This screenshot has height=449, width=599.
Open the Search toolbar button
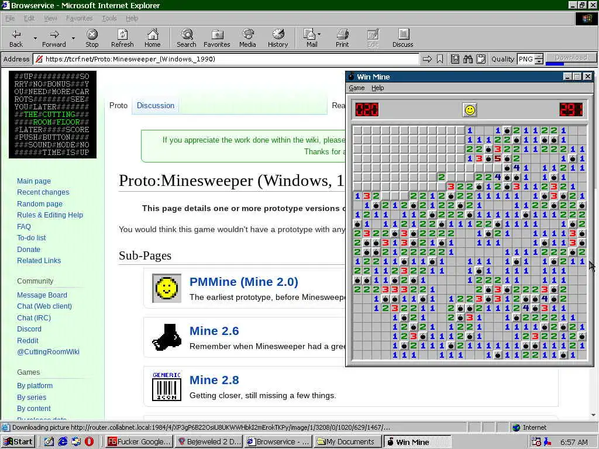pos(187,38)
